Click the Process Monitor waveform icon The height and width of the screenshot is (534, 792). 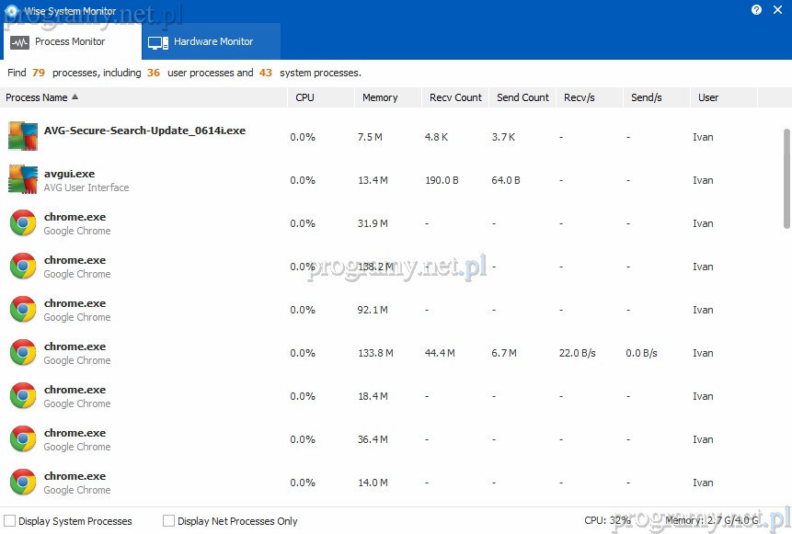19,42
